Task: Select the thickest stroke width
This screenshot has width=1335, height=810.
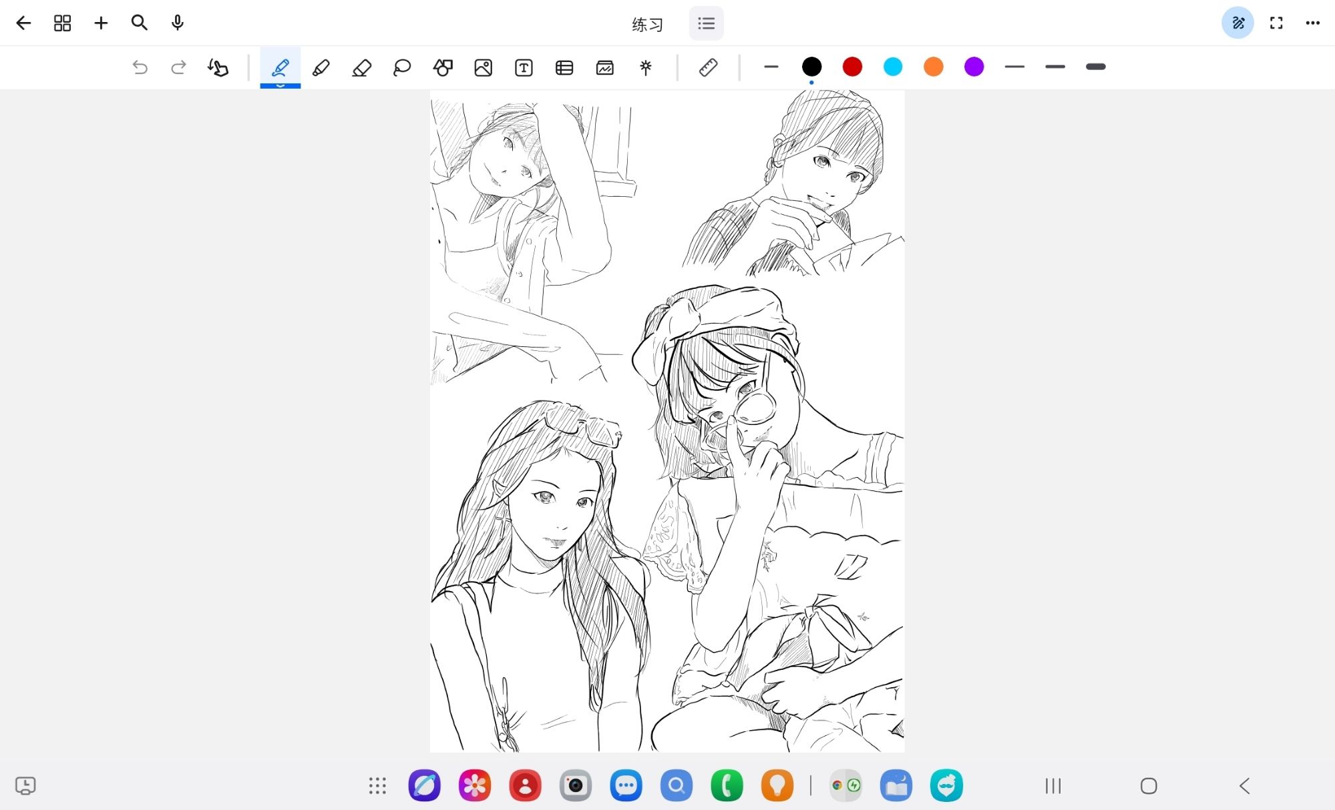Action: pos(1095,67)
